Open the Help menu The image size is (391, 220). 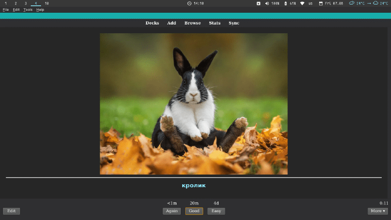(x=40, y=10)
